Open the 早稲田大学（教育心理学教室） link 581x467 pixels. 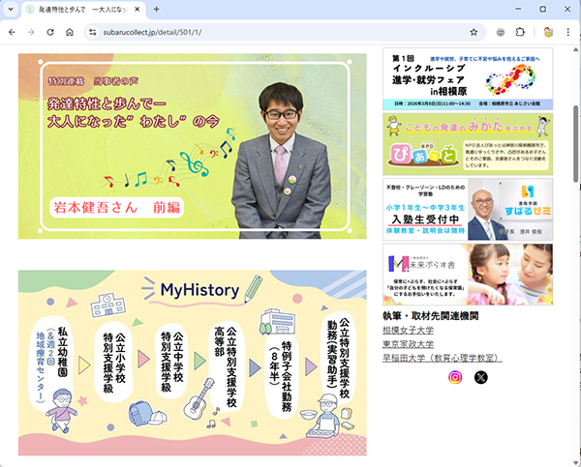click(443, 358)
